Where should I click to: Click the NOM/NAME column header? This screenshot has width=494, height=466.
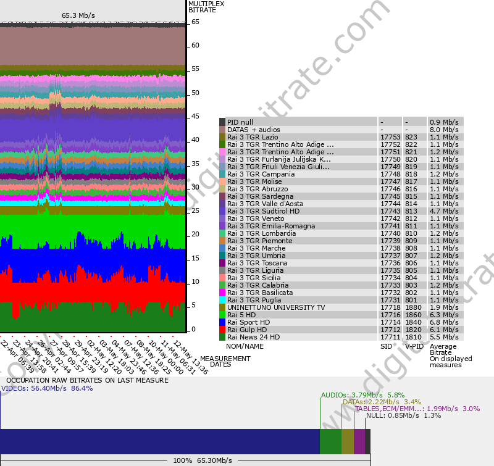point(245,346)
